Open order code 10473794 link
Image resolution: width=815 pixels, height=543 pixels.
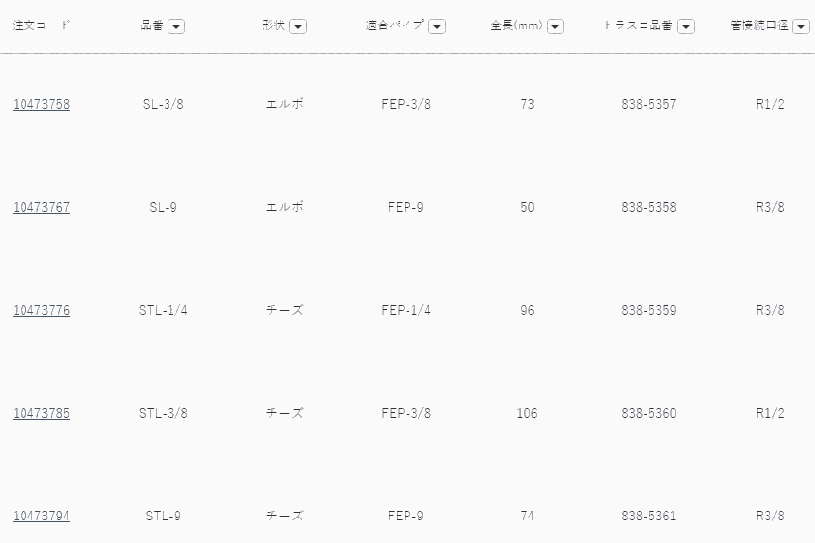(41, 516)
